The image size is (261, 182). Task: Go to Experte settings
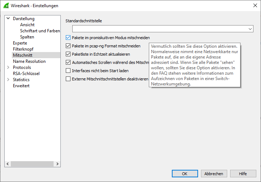pyautogui.click(x=20, y=43)
